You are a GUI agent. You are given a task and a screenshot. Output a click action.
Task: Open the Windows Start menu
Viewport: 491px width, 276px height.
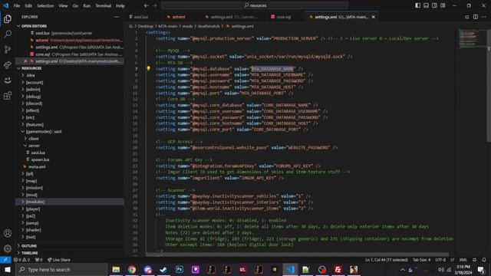point(7,269)
